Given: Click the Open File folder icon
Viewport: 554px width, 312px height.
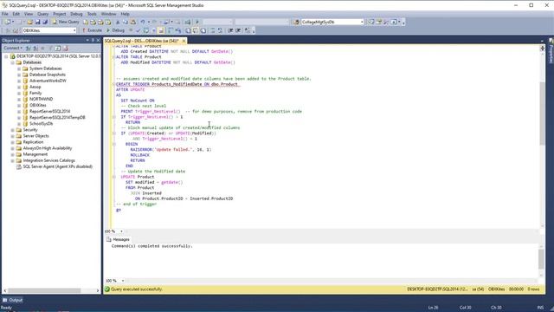Looking at the screenshot, I should [29, 22].
